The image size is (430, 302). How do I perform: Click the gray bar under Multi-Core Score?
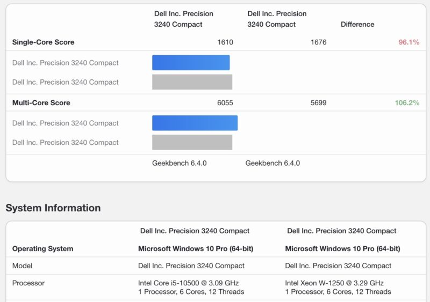192,142
